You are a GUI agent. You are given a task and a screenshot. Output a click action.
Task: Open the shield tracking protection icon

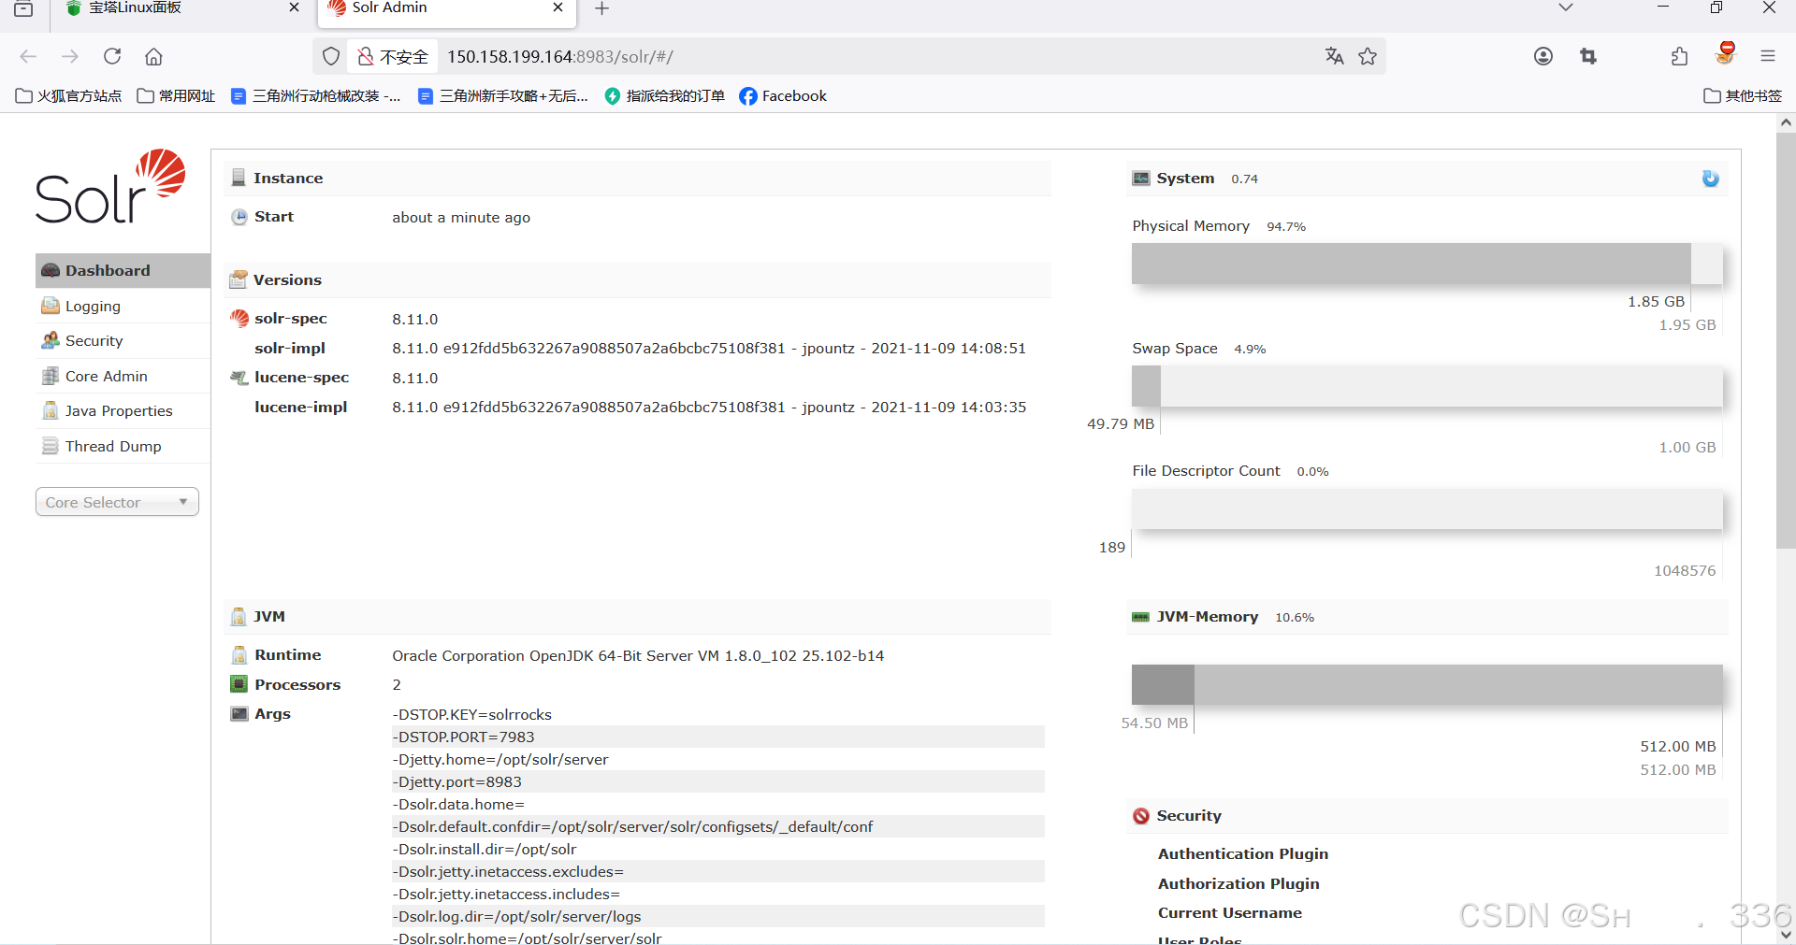[331, 56]
